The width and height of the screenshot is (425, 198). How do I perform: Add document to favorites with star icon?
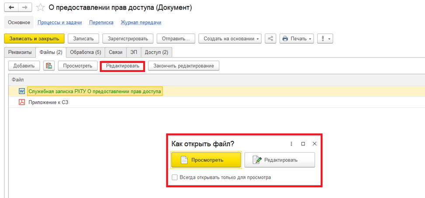coord(41,8)
